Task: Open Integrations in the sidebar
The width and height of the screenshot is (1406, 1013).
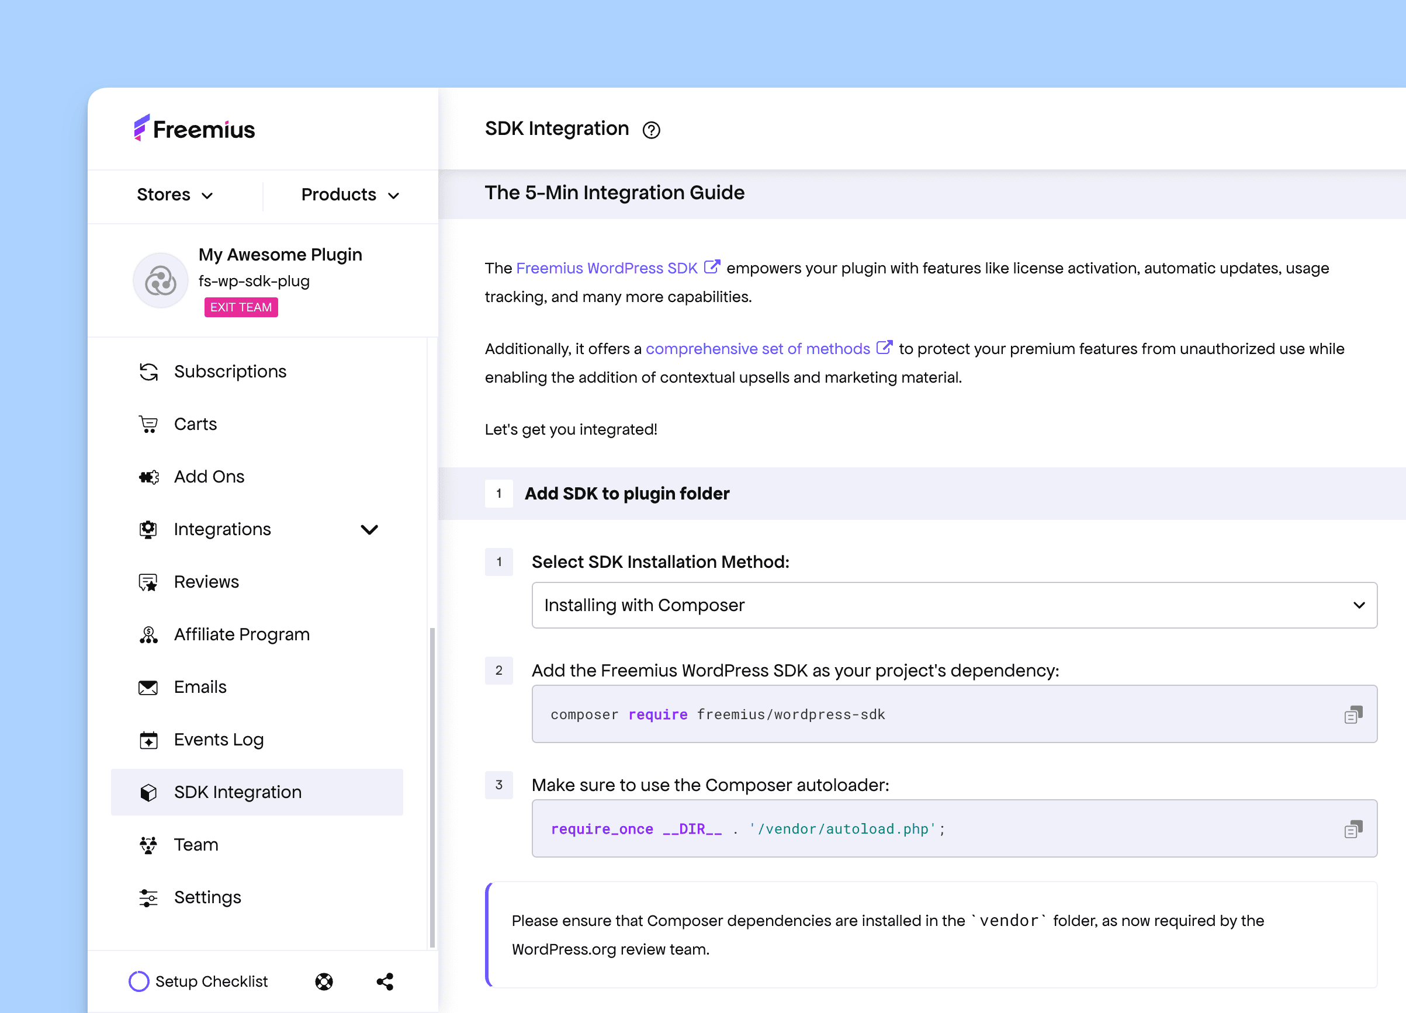Action: click(x=257, y=529)
